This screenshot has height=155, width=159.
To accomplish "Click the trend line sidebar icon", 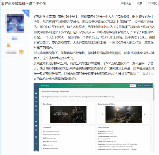I will tap(36, 114).
